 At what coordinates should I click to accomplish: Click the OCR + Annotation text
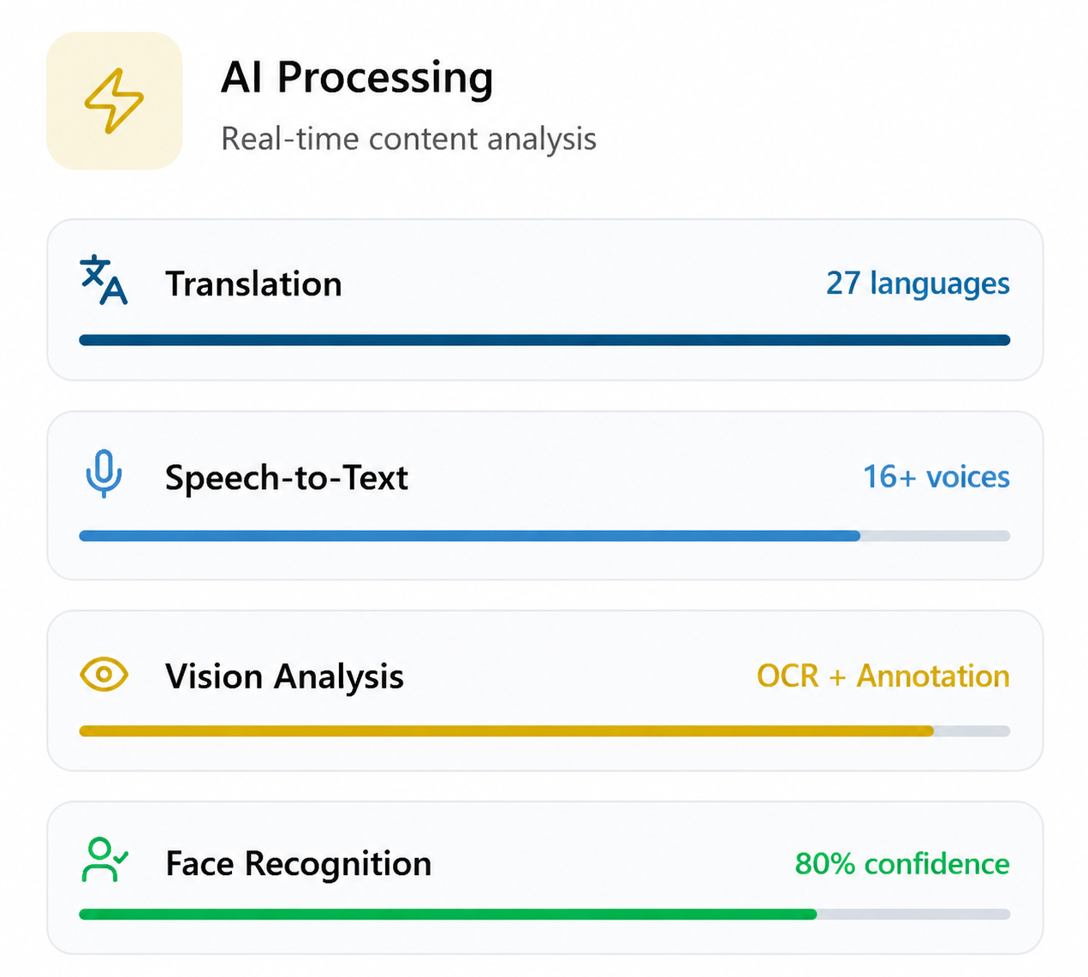883,676
